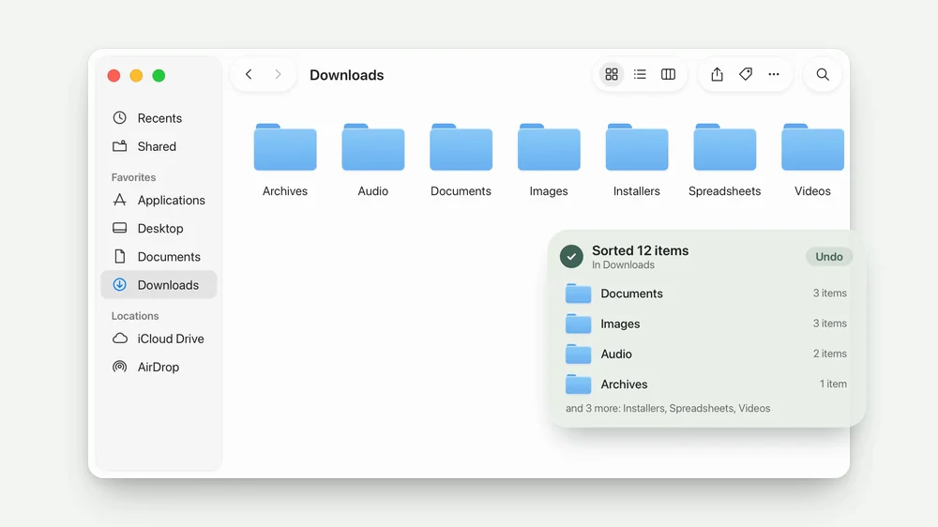Open iCloud Drive location
This screenshot has height=527, width=938.
pos(159,339)
